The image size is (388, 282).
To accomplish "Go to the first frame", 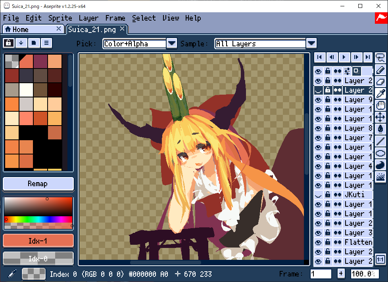I will point(319,57).
